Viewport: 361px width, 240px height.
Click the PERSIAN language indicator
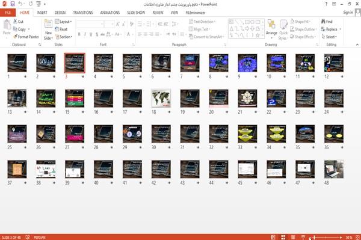point(40,237)
